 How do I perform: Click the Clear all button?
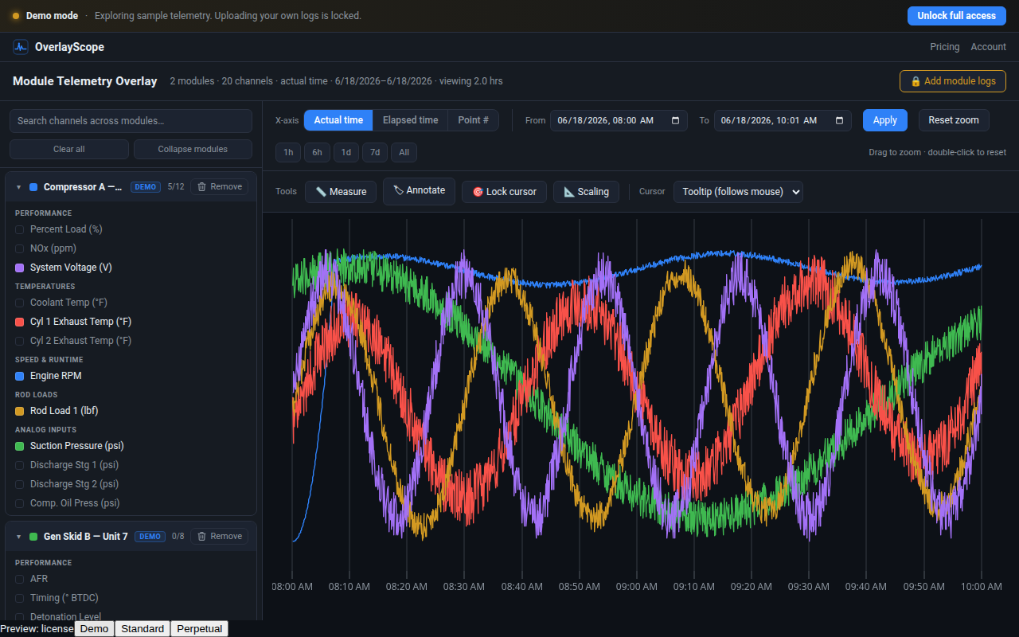(69, 149)
